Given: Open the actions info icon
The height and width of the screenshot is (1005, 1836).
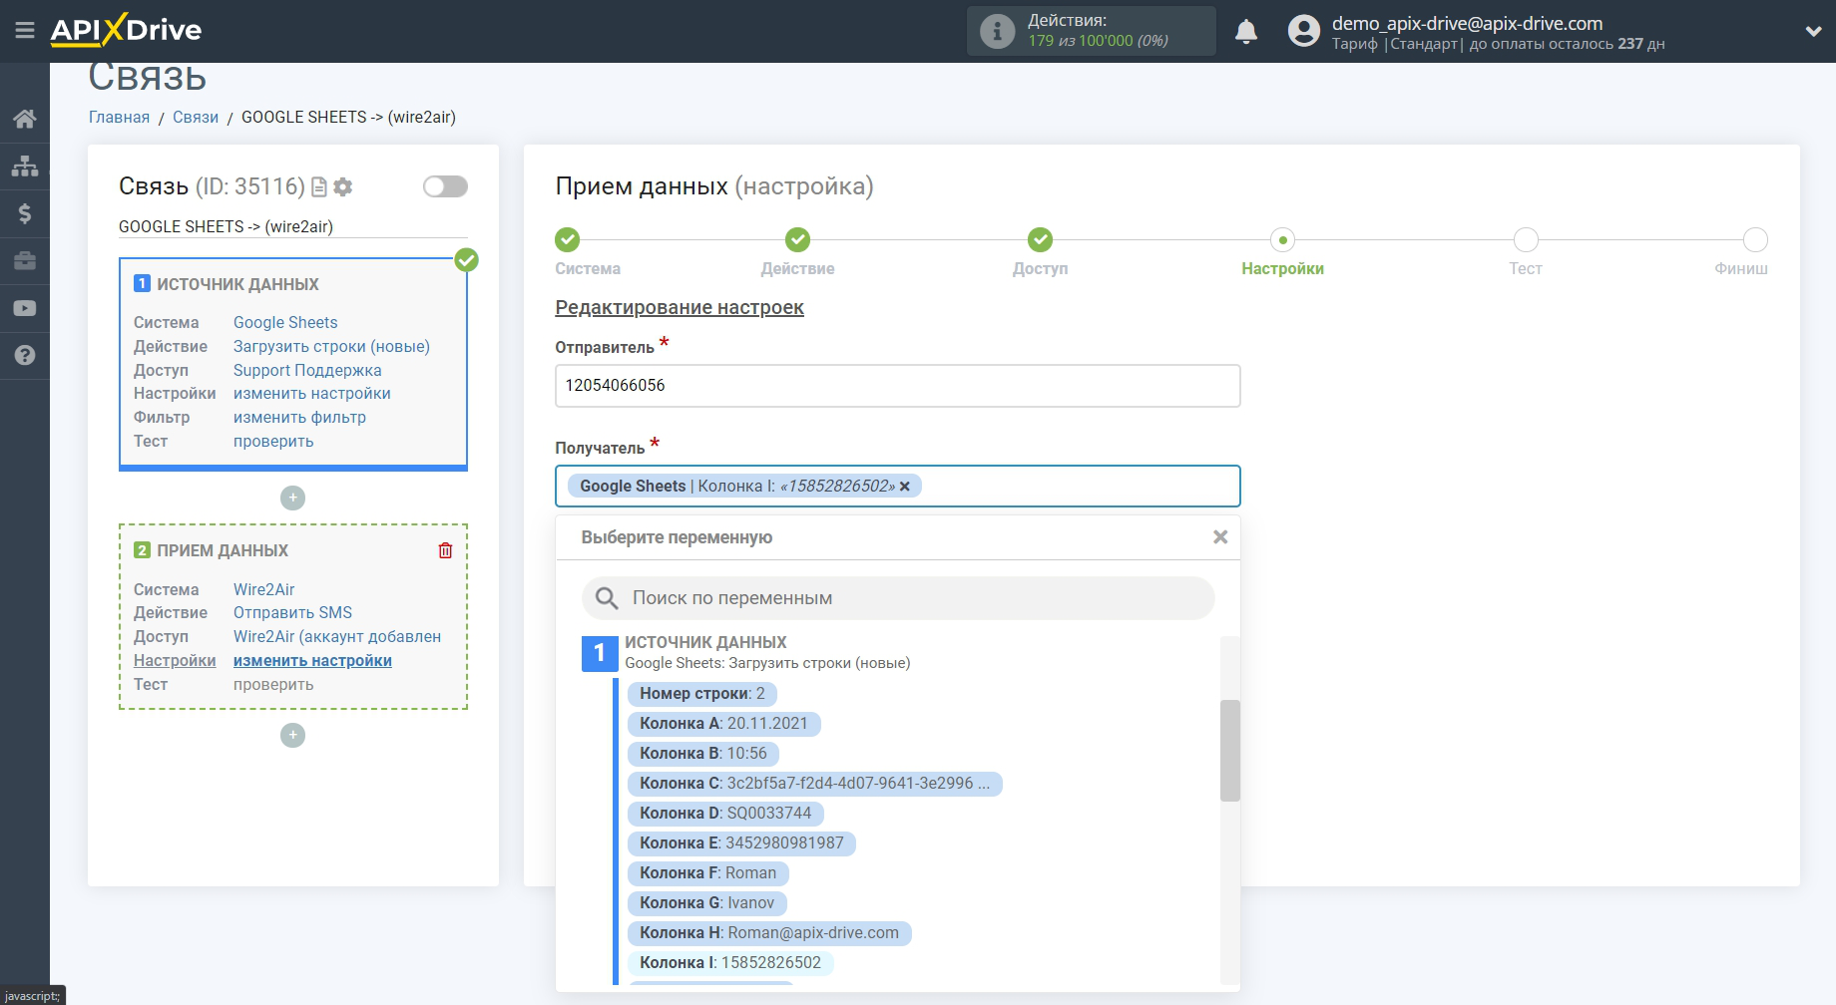Looking at the screenshot, I should click(997, 31).
